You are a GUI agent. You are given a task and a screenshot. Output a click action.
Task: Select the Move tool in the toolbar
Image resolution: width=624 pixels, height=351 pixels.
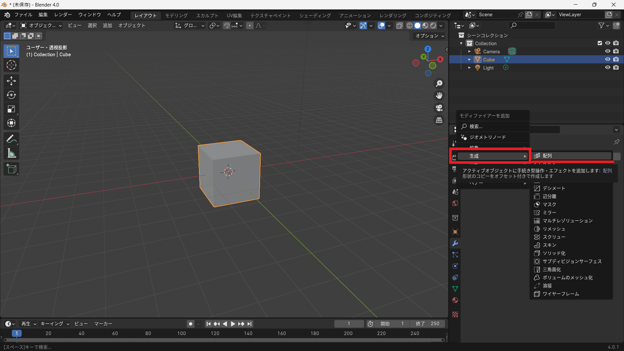click(x=11, y=81)
